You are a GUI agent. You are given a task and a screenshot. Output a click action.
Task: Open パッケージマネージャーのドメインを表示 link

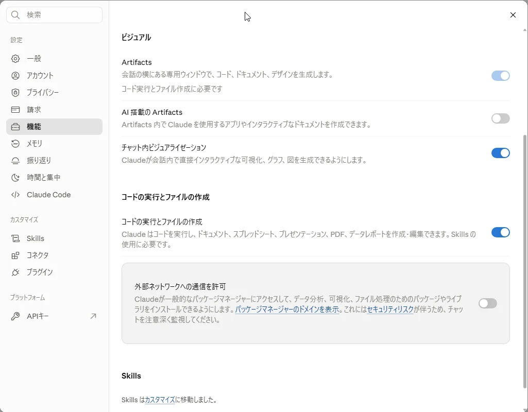(287, 310)
